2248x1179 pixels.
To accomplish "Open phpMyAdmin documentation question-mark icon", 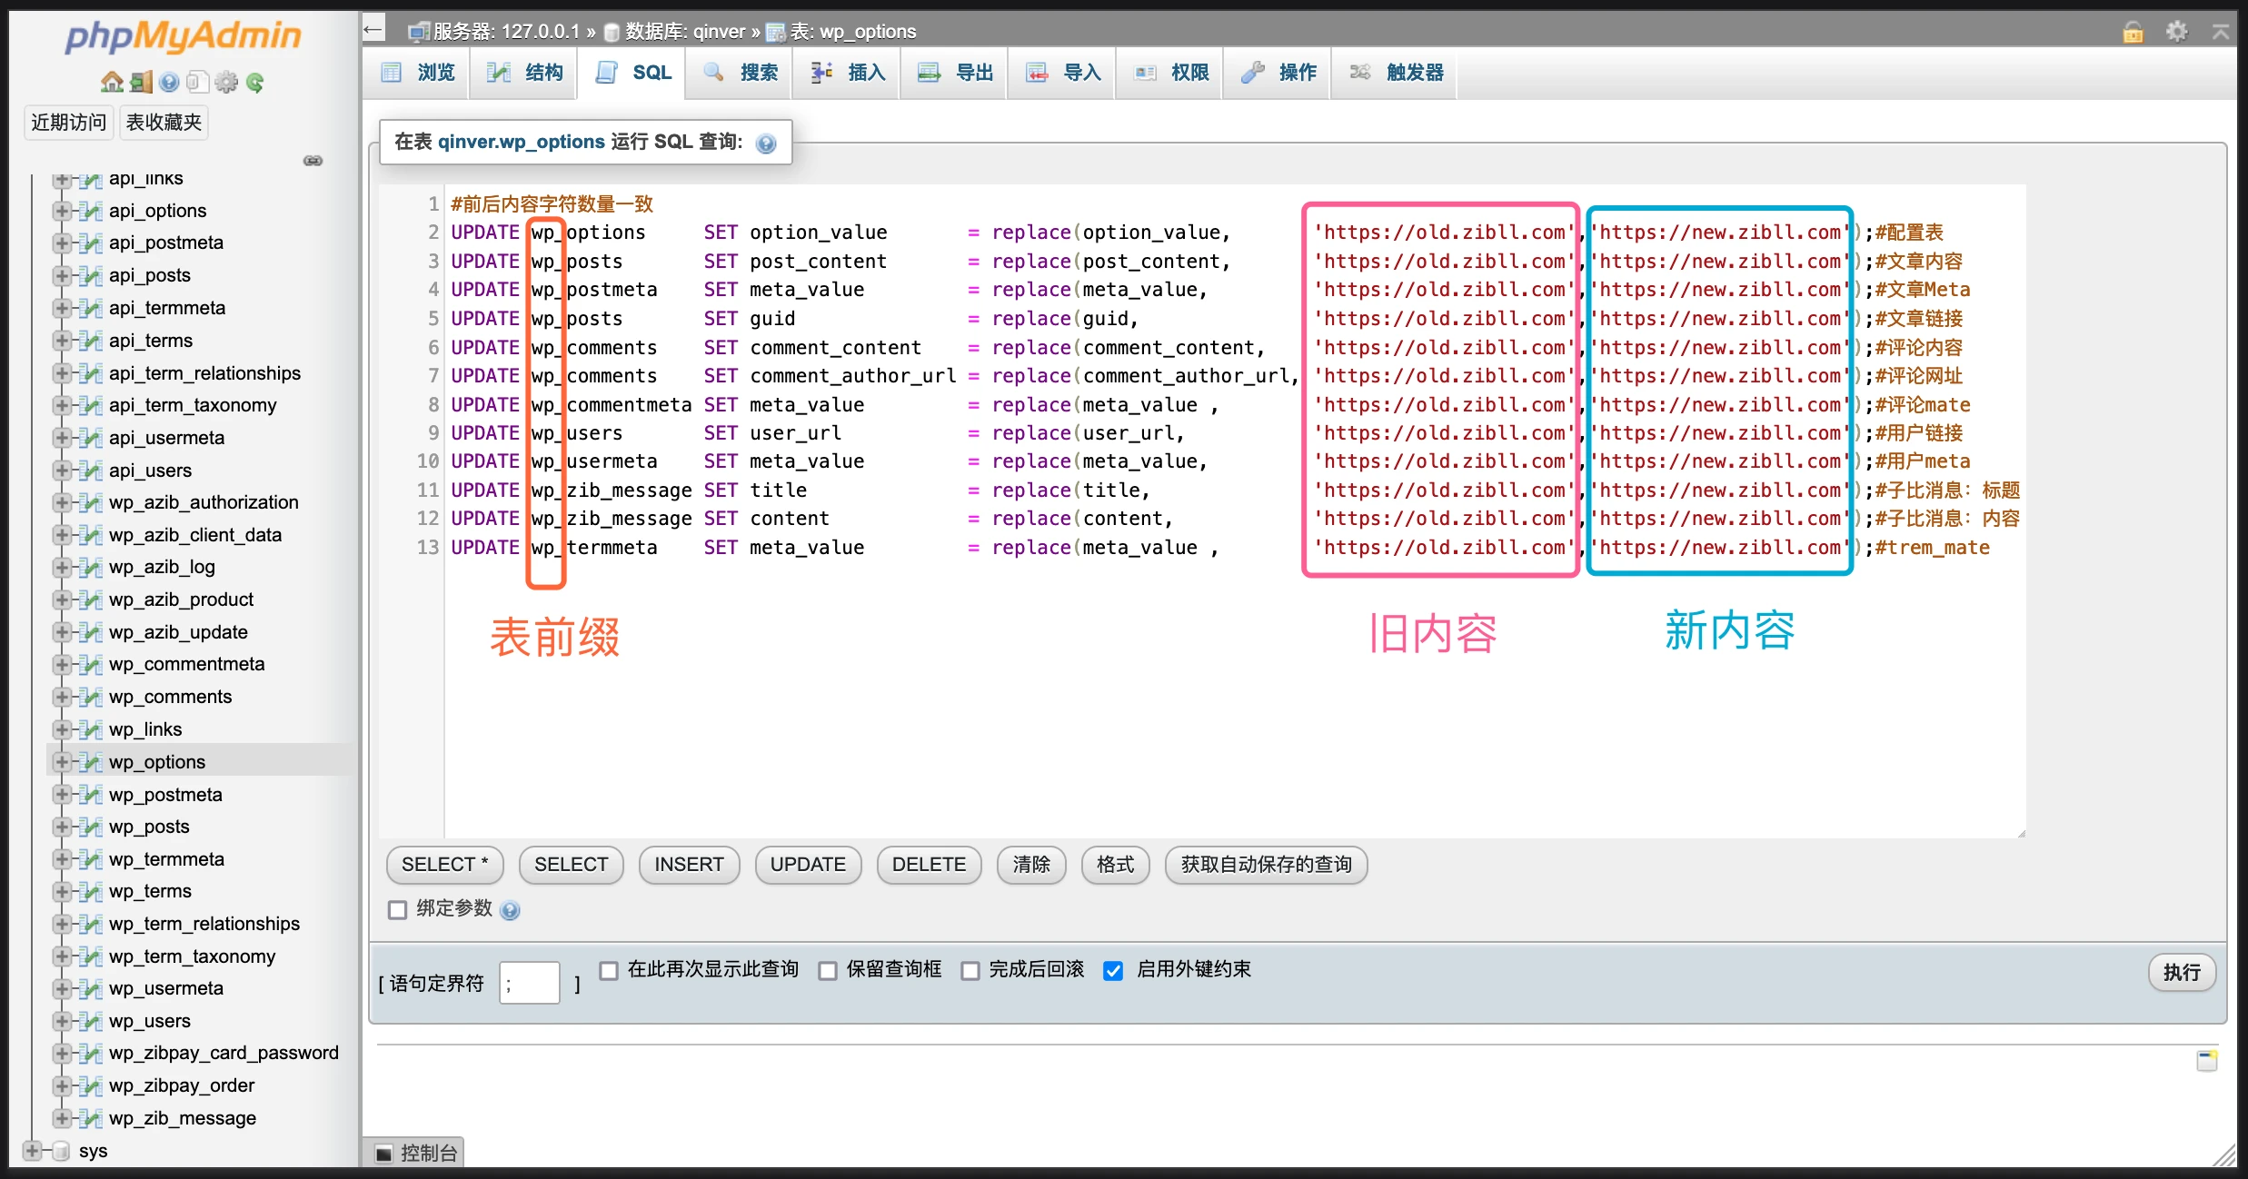I will [x=169, y=83].
